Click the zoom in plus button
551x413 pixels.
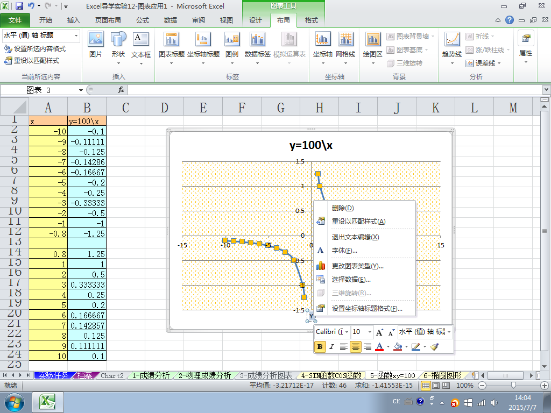545,386
